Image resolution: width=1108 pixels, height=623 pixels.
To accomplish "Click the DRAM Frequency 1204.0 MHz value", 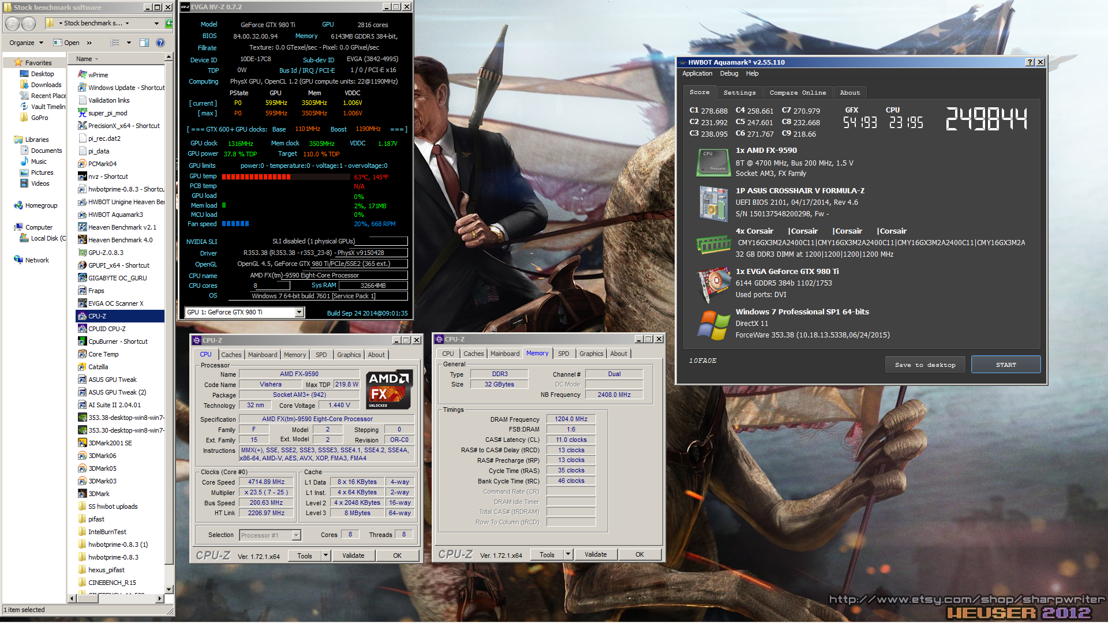I will click(x=571, y=419).
